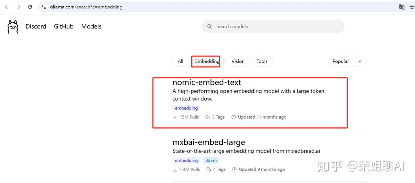
Task: Click the browser reload icon
Action: pyautogui.click(x=30, y=7)
